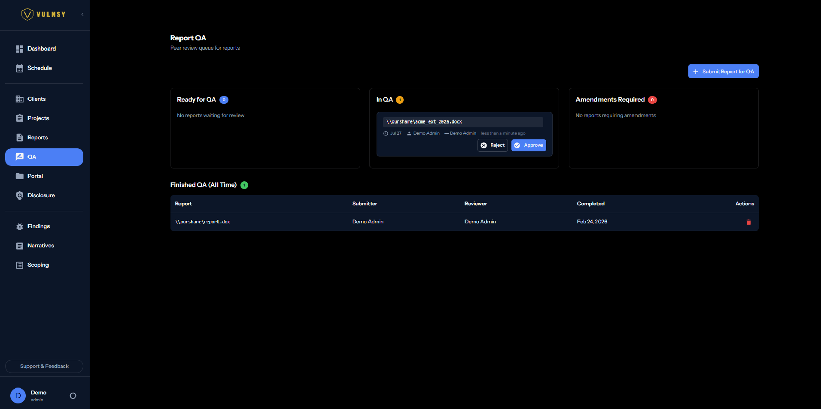Open the Dashboard page
Screen dimensions: 821x409
click(x=42, y=49)
